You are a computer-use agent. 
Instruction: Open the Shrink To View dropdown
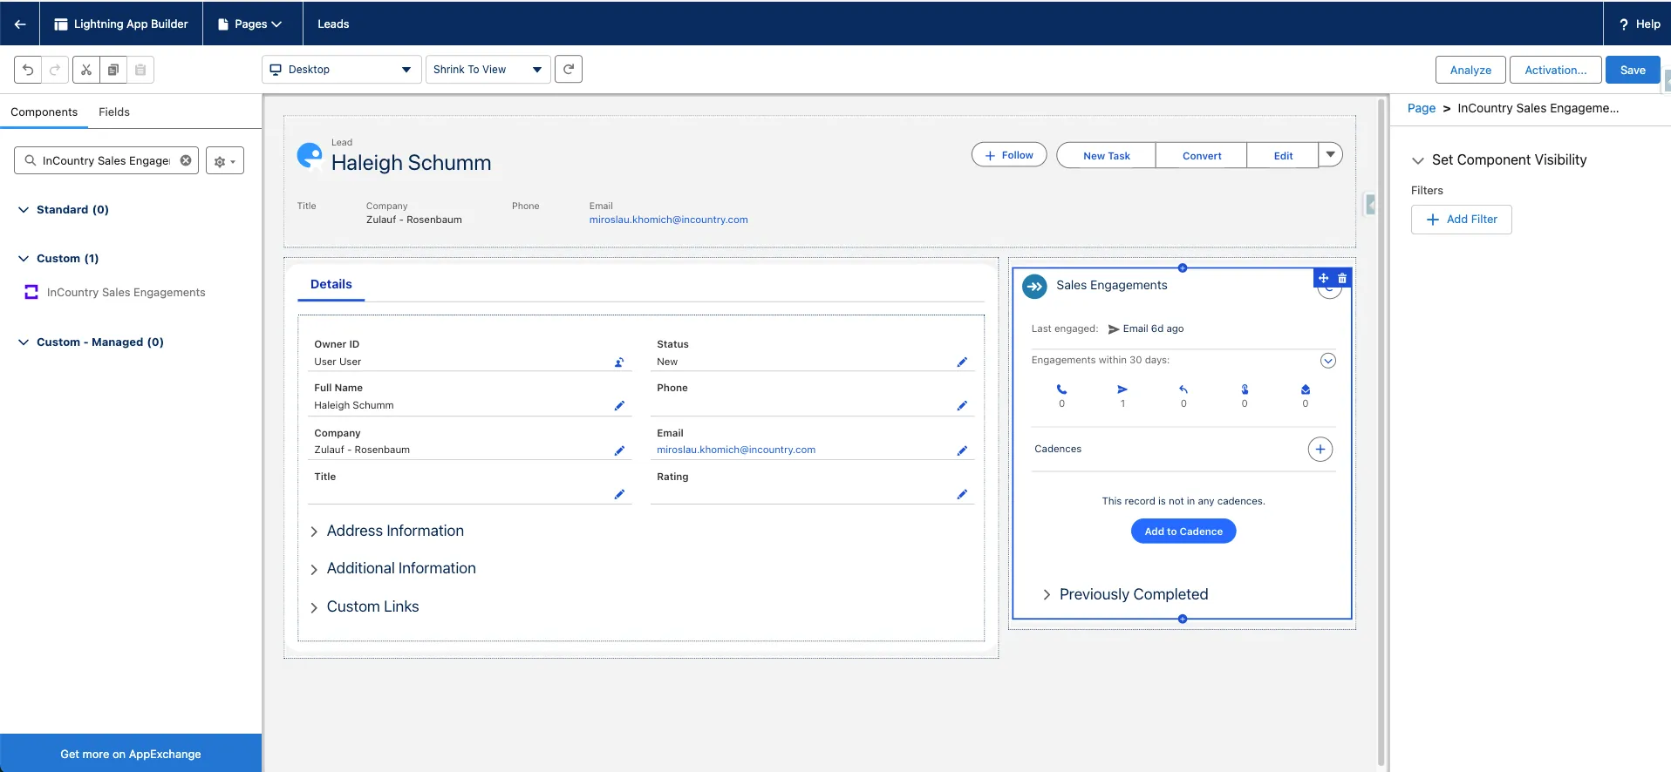pyautogui.click(x=488, y=70)
